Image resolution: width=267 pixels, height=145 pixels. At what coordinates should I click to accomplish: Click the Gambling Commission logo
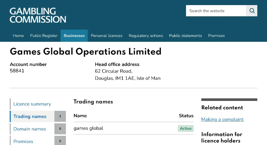[x=38, y=15]
